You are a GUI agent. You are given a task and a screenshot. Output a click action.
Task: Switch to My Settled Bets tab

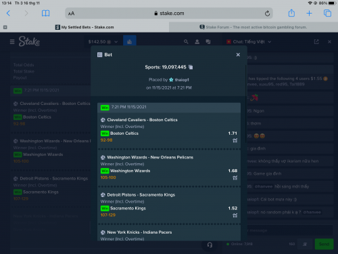click(x=84, y=27)
